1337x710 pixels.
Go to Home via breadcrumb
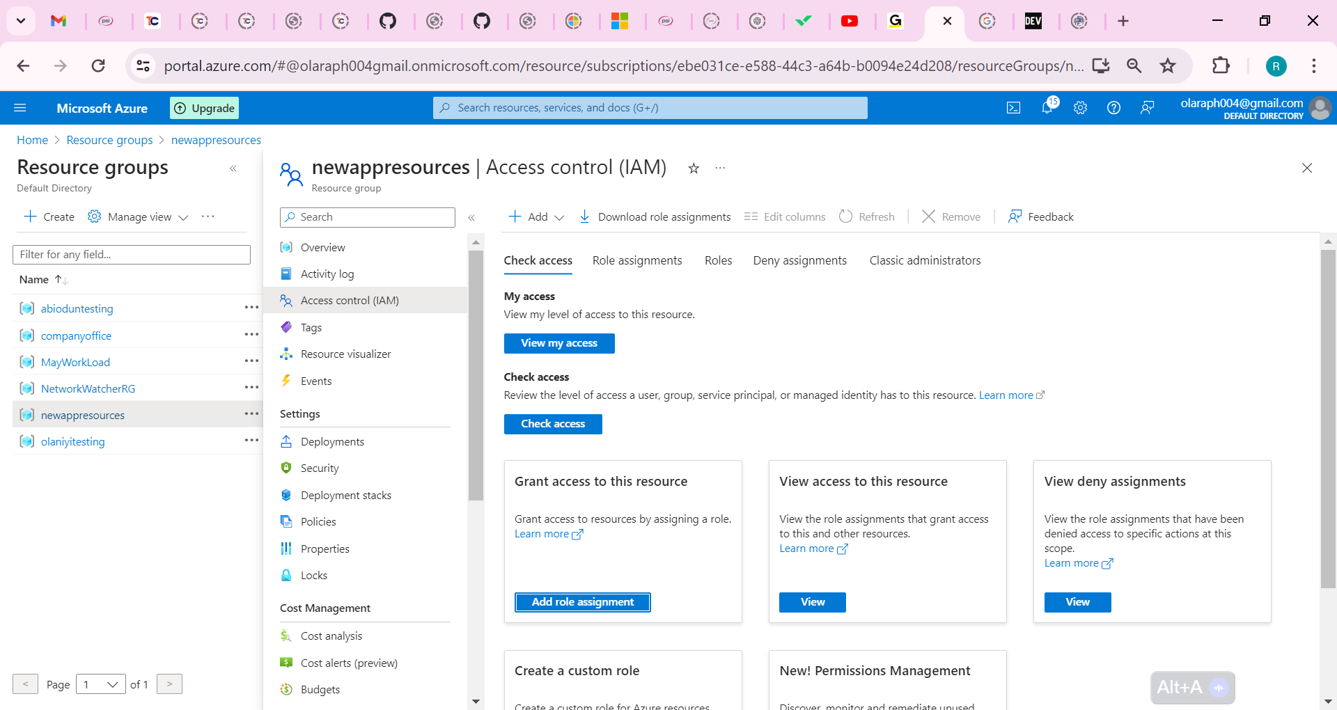click(32, 140)
